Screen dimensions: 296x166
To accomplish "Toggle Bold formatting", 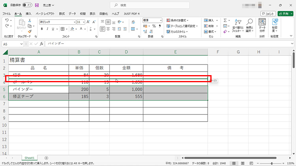I will (x=41, y=29).
